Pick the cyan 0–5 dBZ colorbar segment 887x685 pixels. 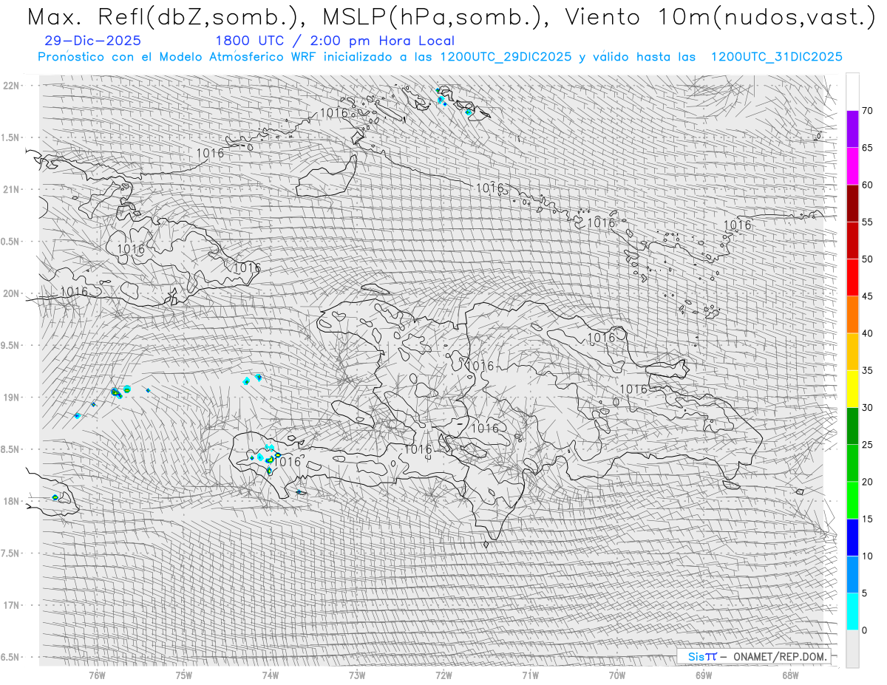(x=852, y=612)
